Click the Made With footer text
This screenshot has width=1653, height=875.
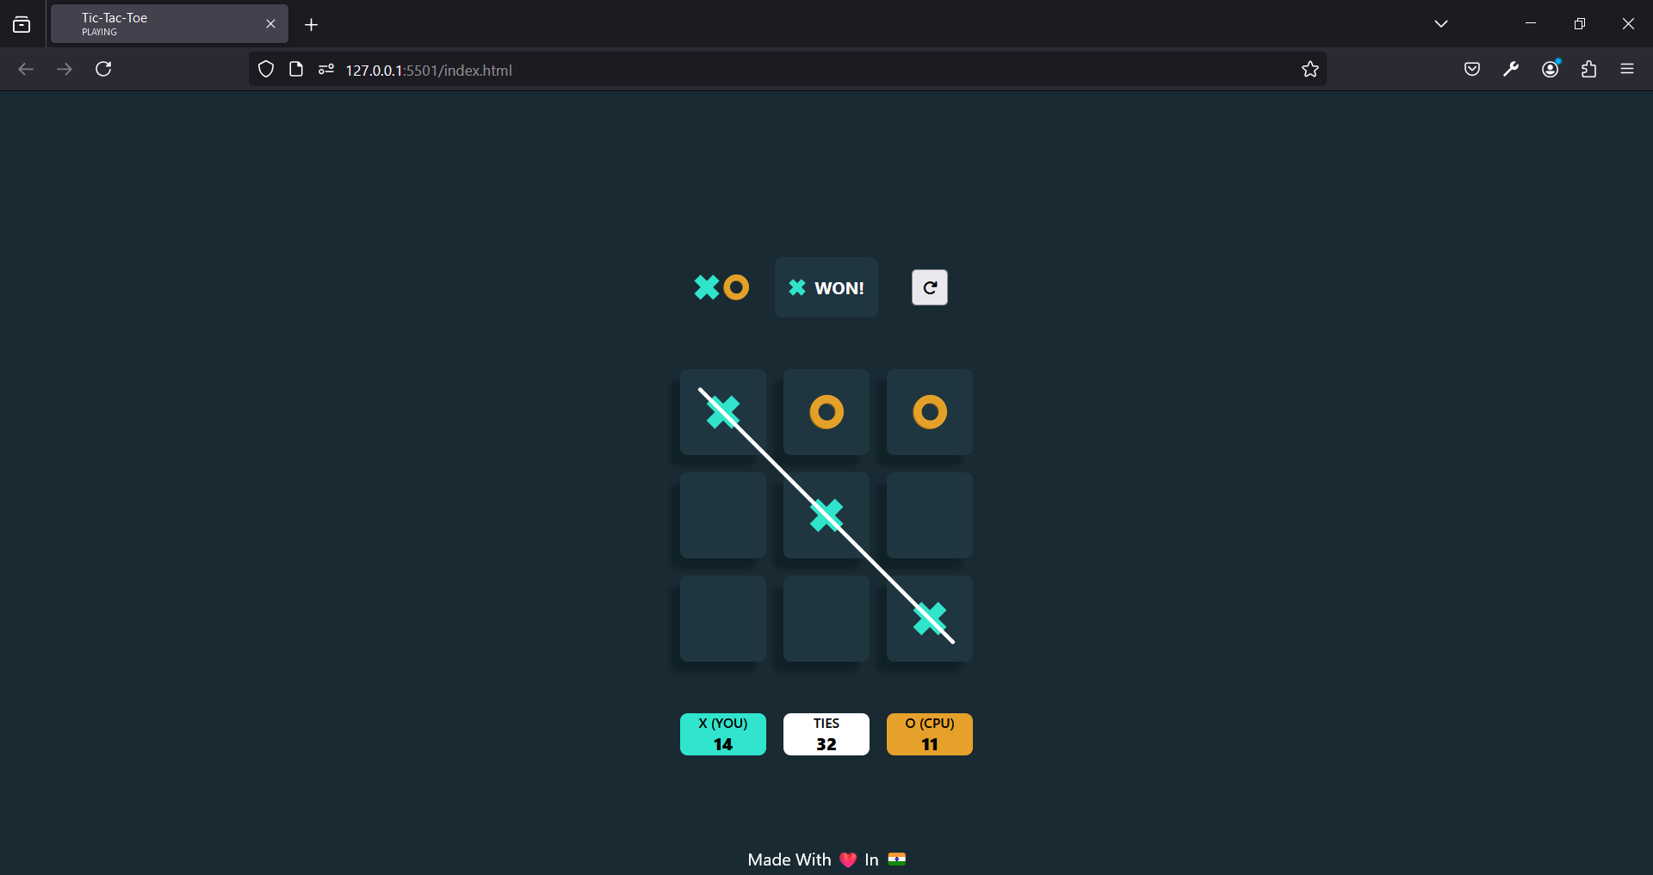(x=826, y=860)
